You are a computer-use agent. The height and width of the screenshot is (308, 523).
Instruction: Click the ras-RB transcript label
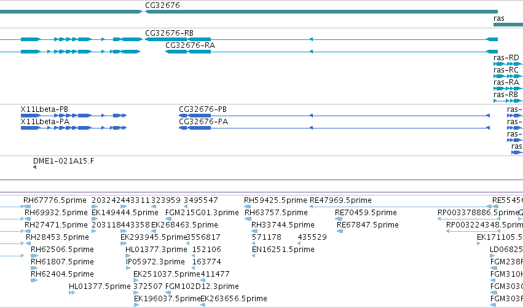(x=506, y=95)
